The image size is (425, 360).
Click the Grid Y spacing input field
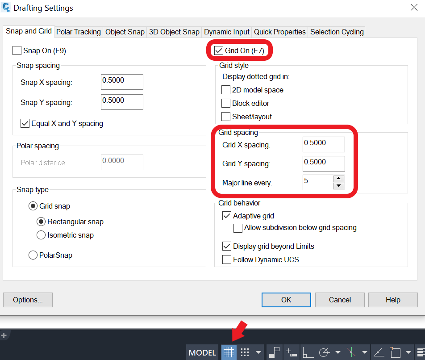tap(324, 163)
